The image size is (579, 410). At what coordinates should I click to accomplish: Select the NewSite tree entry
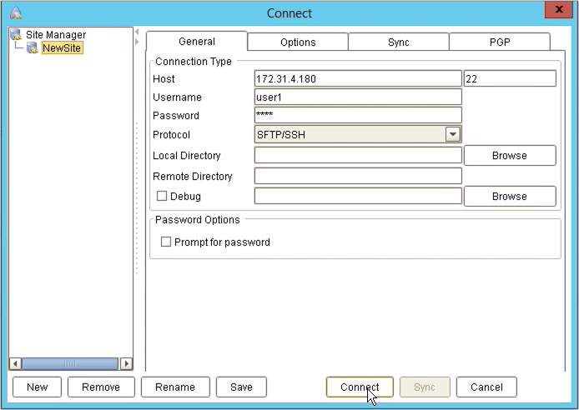[62, 48]
